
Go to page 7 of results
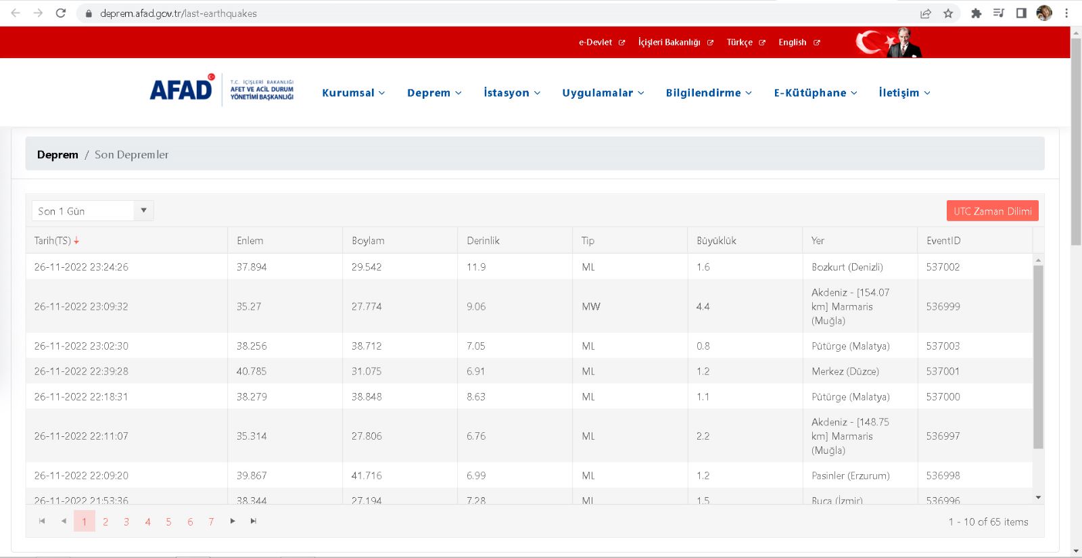click(x=211, y=521)
